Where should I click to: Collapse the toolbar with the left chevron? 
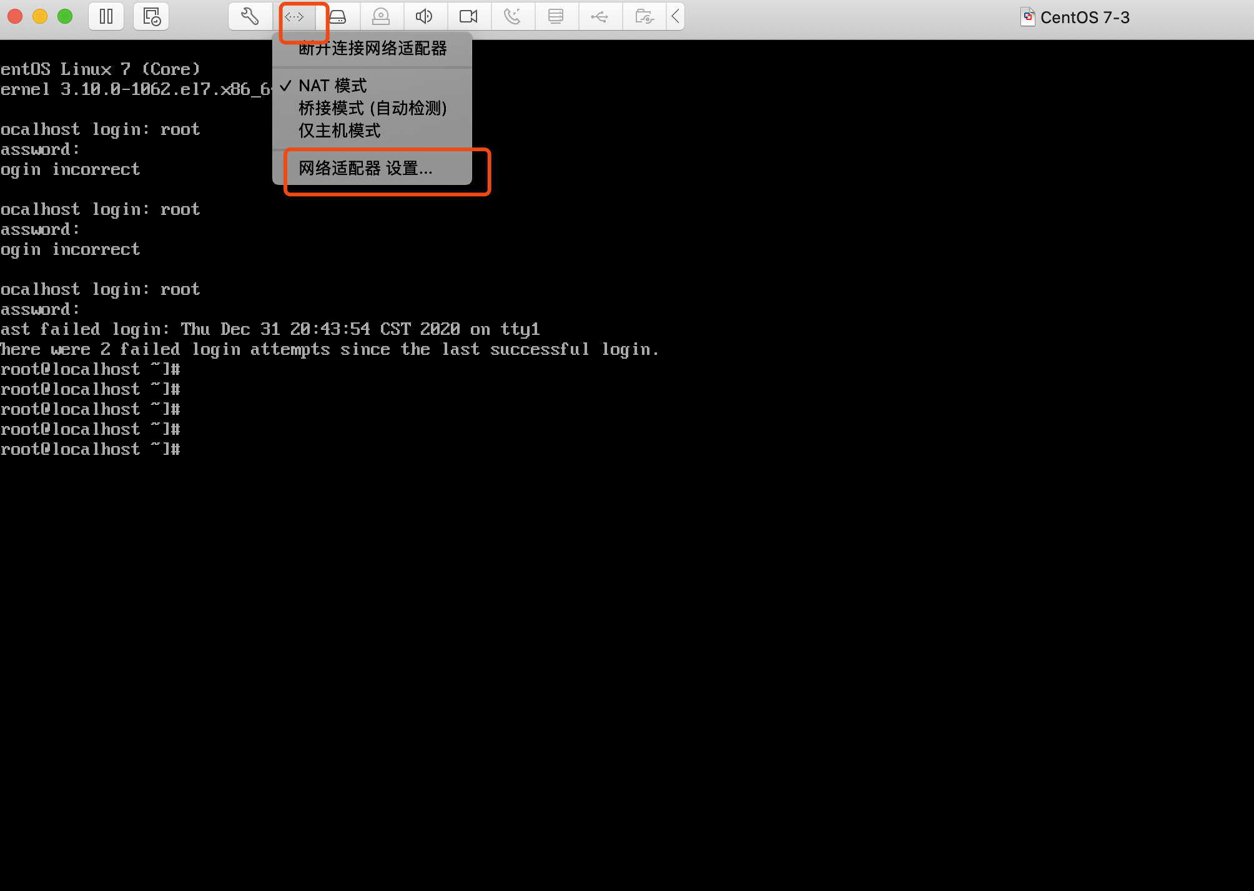tap(676, 16)
